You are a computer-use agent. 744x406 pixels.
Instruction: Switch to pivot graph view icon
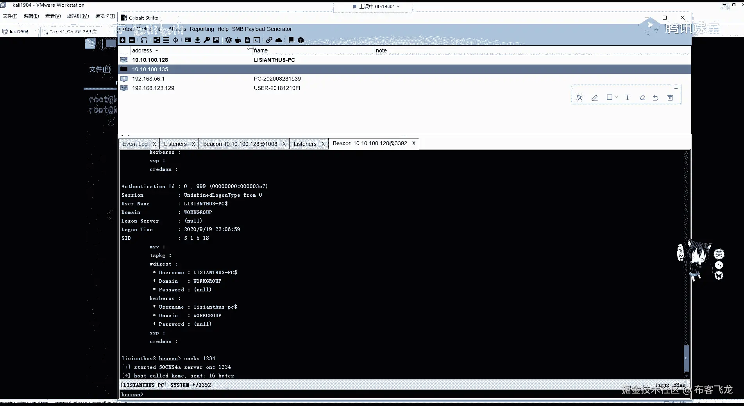pyautogui.click(x=157, y=40)
